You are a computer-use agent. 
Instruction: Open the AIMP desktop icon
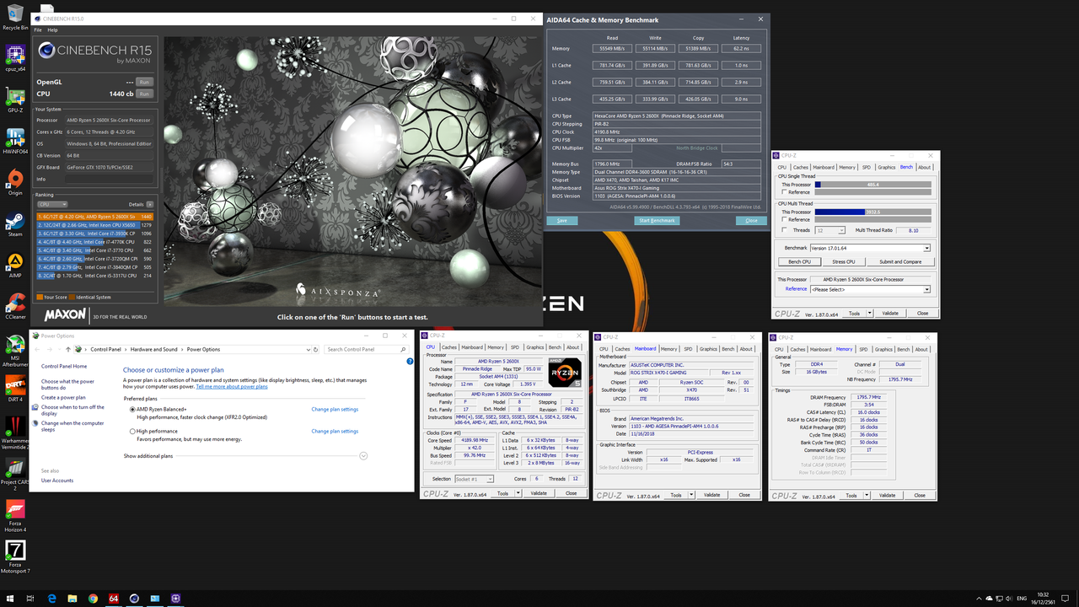[15, 263]
